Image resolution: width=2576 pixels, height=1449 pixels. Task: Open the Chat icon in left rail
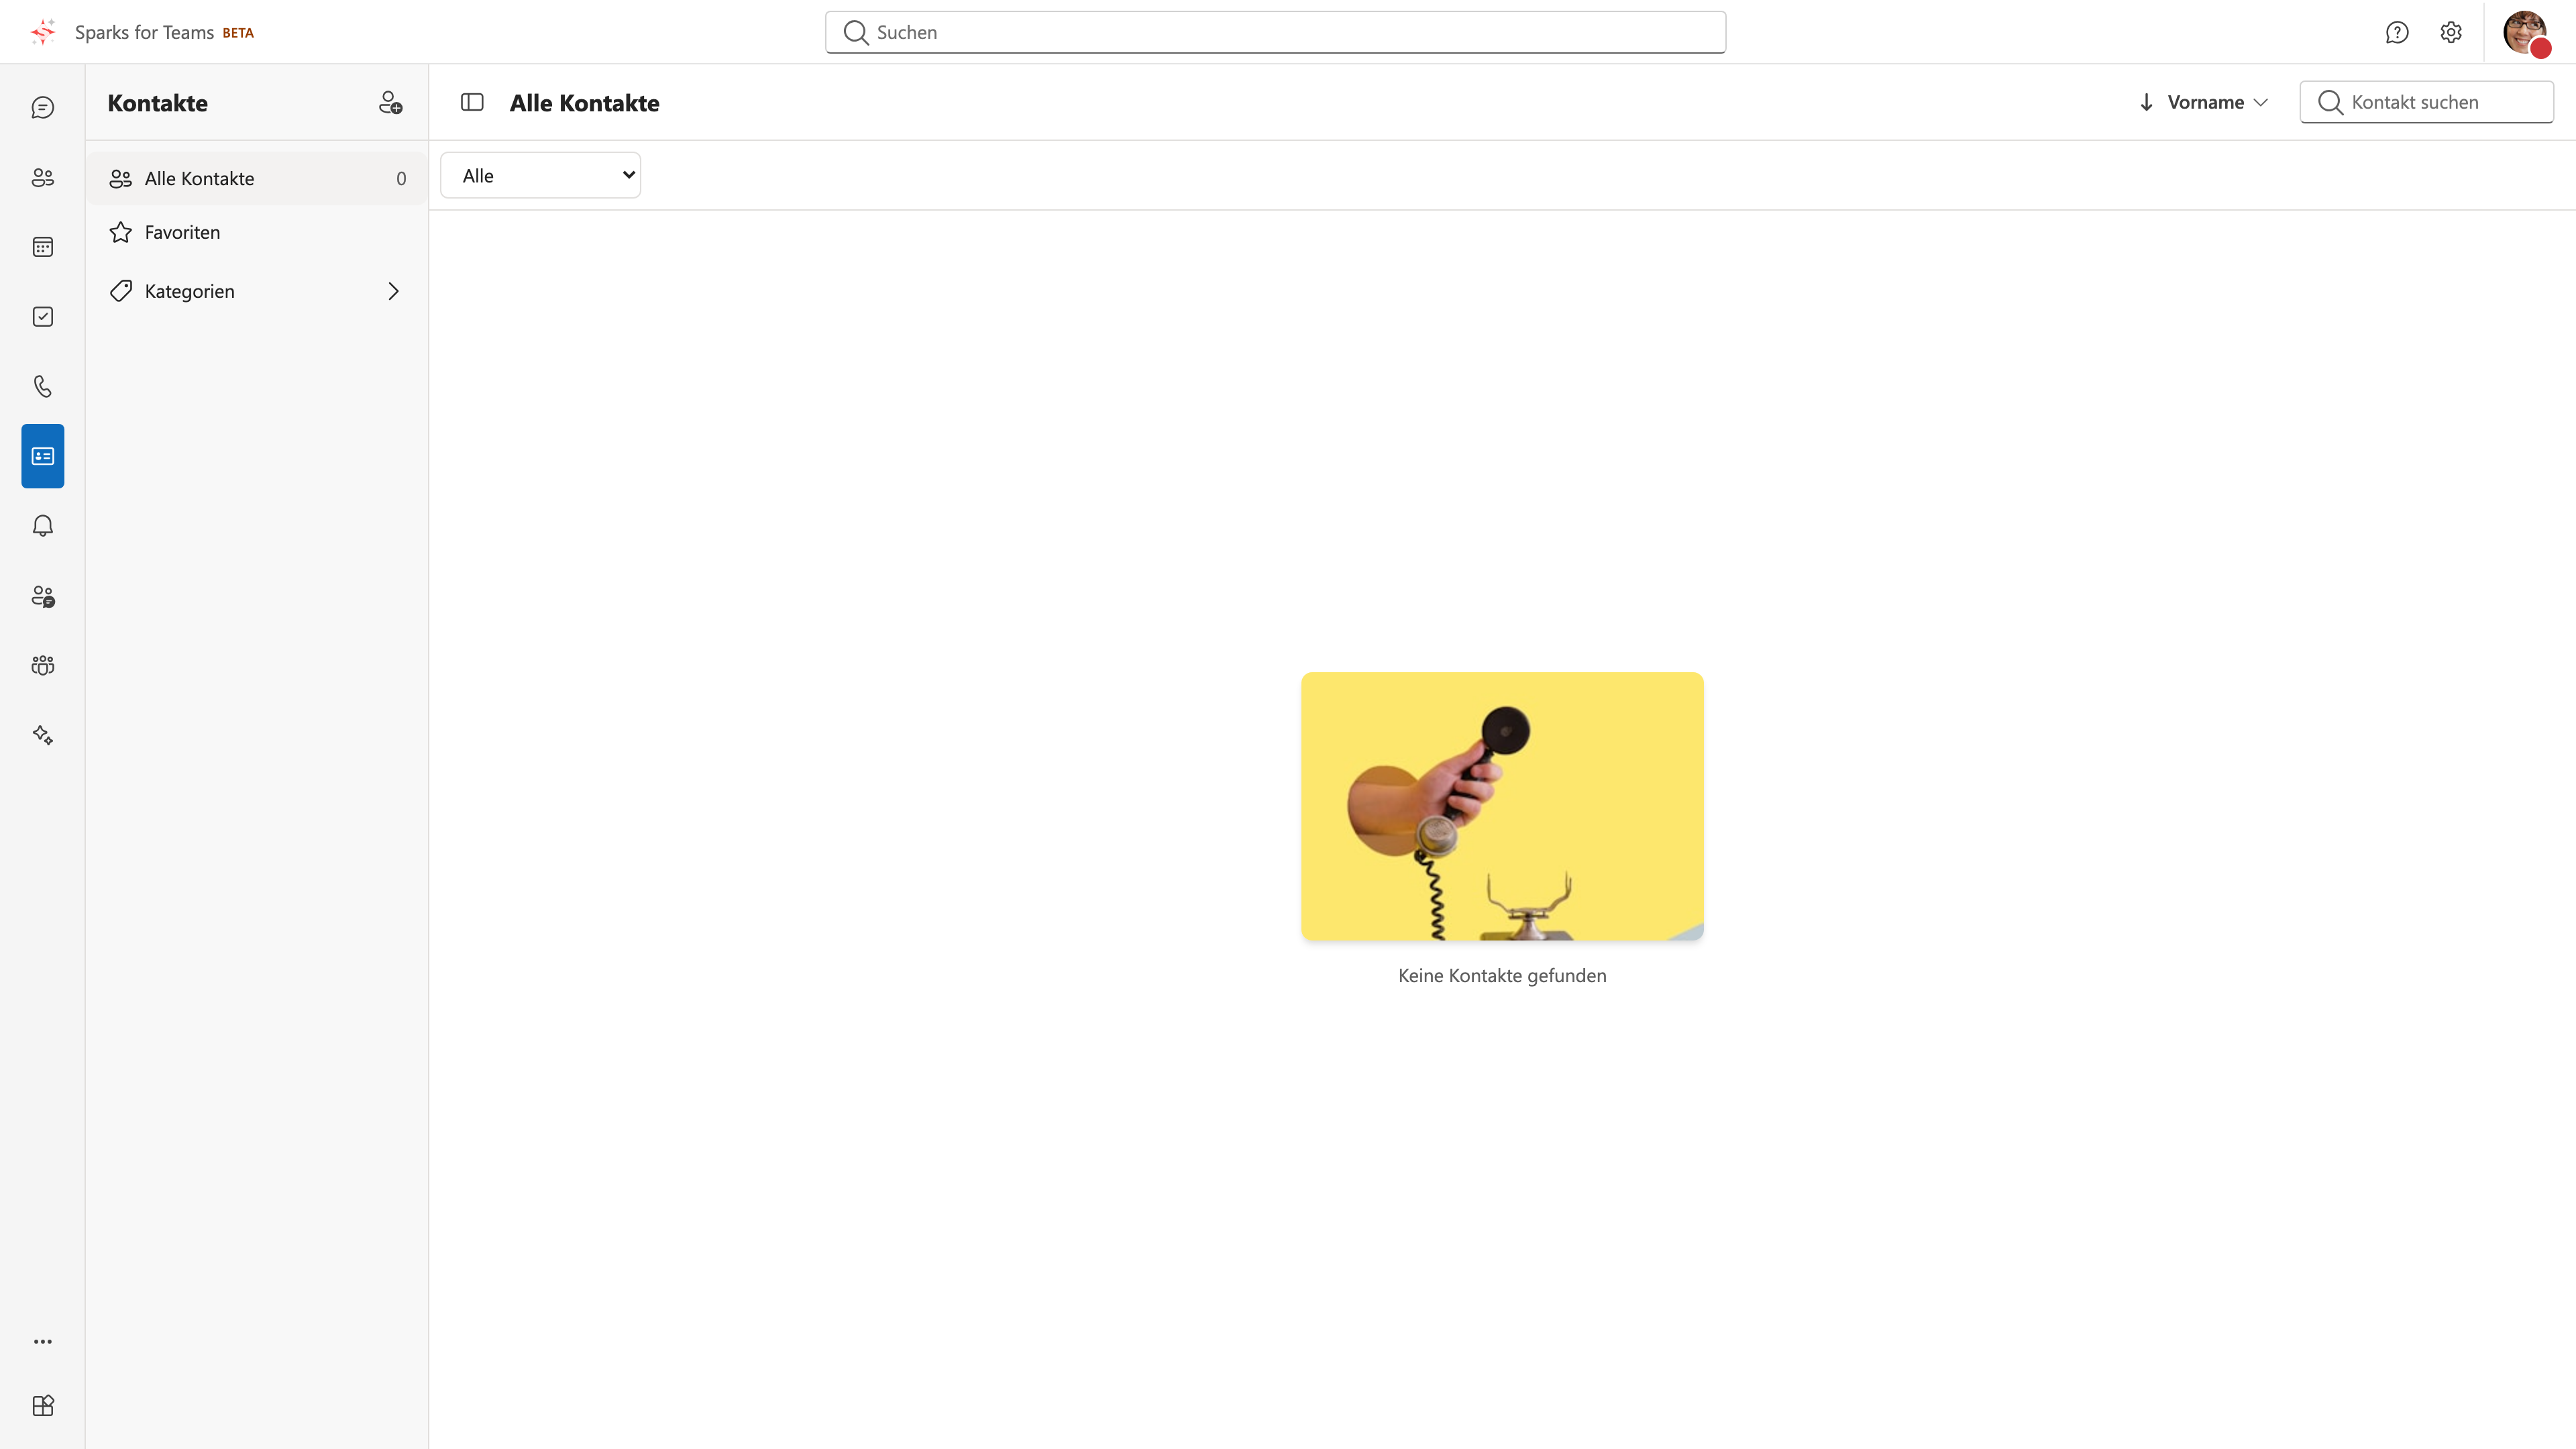click(x=42, y=107)
